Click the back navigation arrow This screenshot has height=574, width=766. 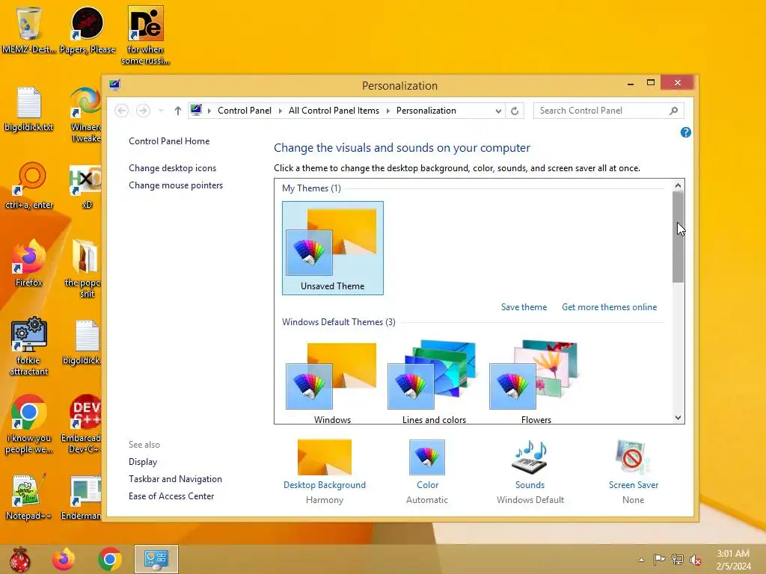[x=122, y=111]
